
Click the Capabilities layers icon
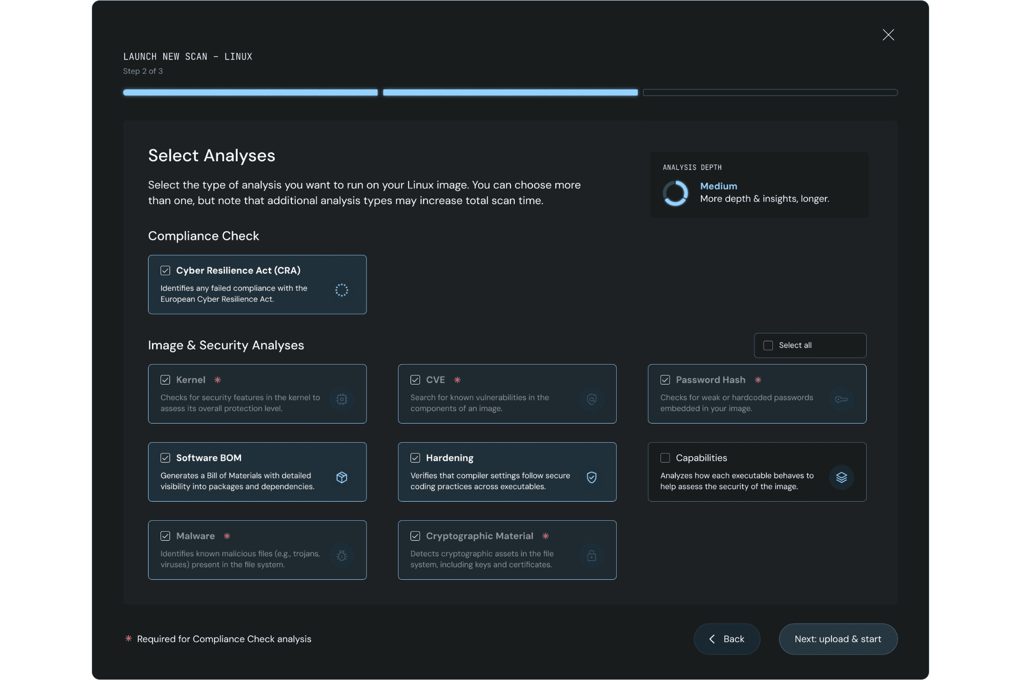point(841,477)
